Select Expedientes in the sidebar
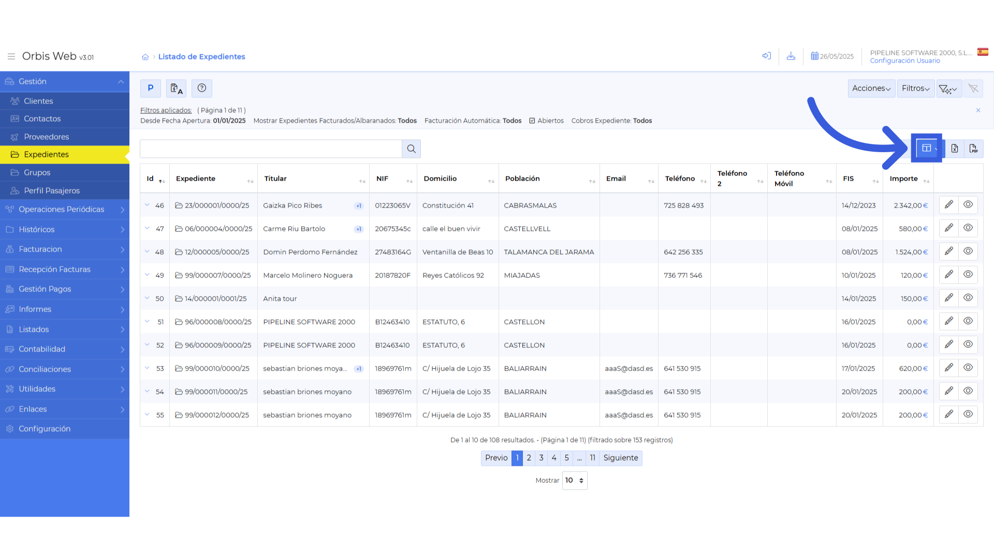 tap(65, 155)
